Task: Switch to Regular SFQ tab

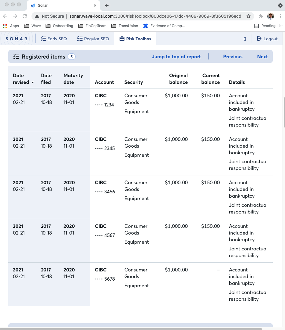Action: pyautogui.click(x=93, y=39)
